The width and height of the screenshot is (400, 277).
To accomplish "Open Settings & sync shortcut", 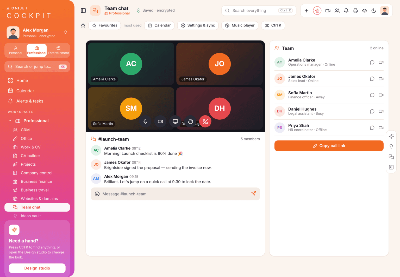I will pyautogui.click(x=198, y=25).
